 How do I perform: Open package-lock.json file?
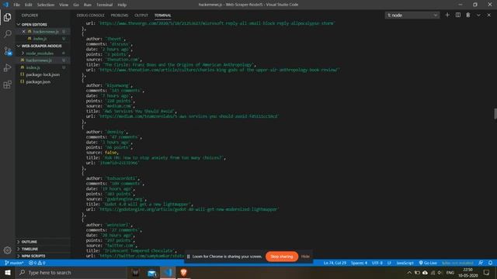(x=43, y=74)
